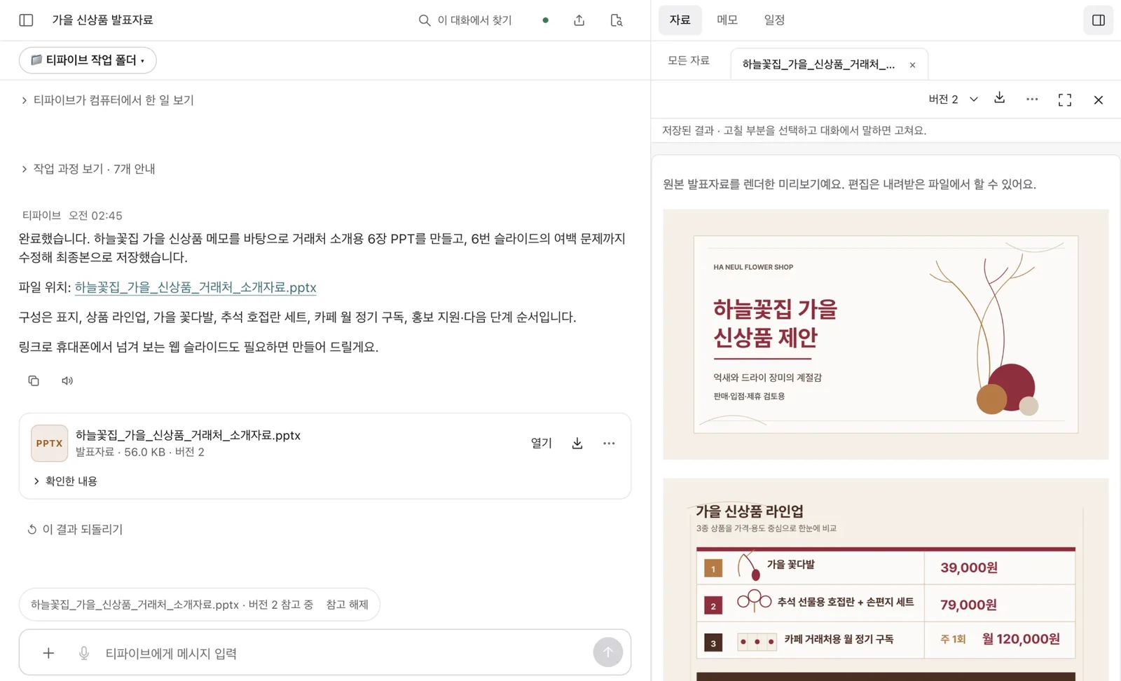Copy the assistant reply with copy icon
The image size is (1121, 681).
[x=34, y=380]
